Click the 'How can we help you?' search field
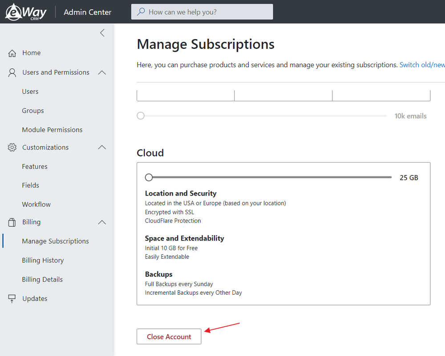445x356 pixels. pyautogui.click(x=202, y=12)
